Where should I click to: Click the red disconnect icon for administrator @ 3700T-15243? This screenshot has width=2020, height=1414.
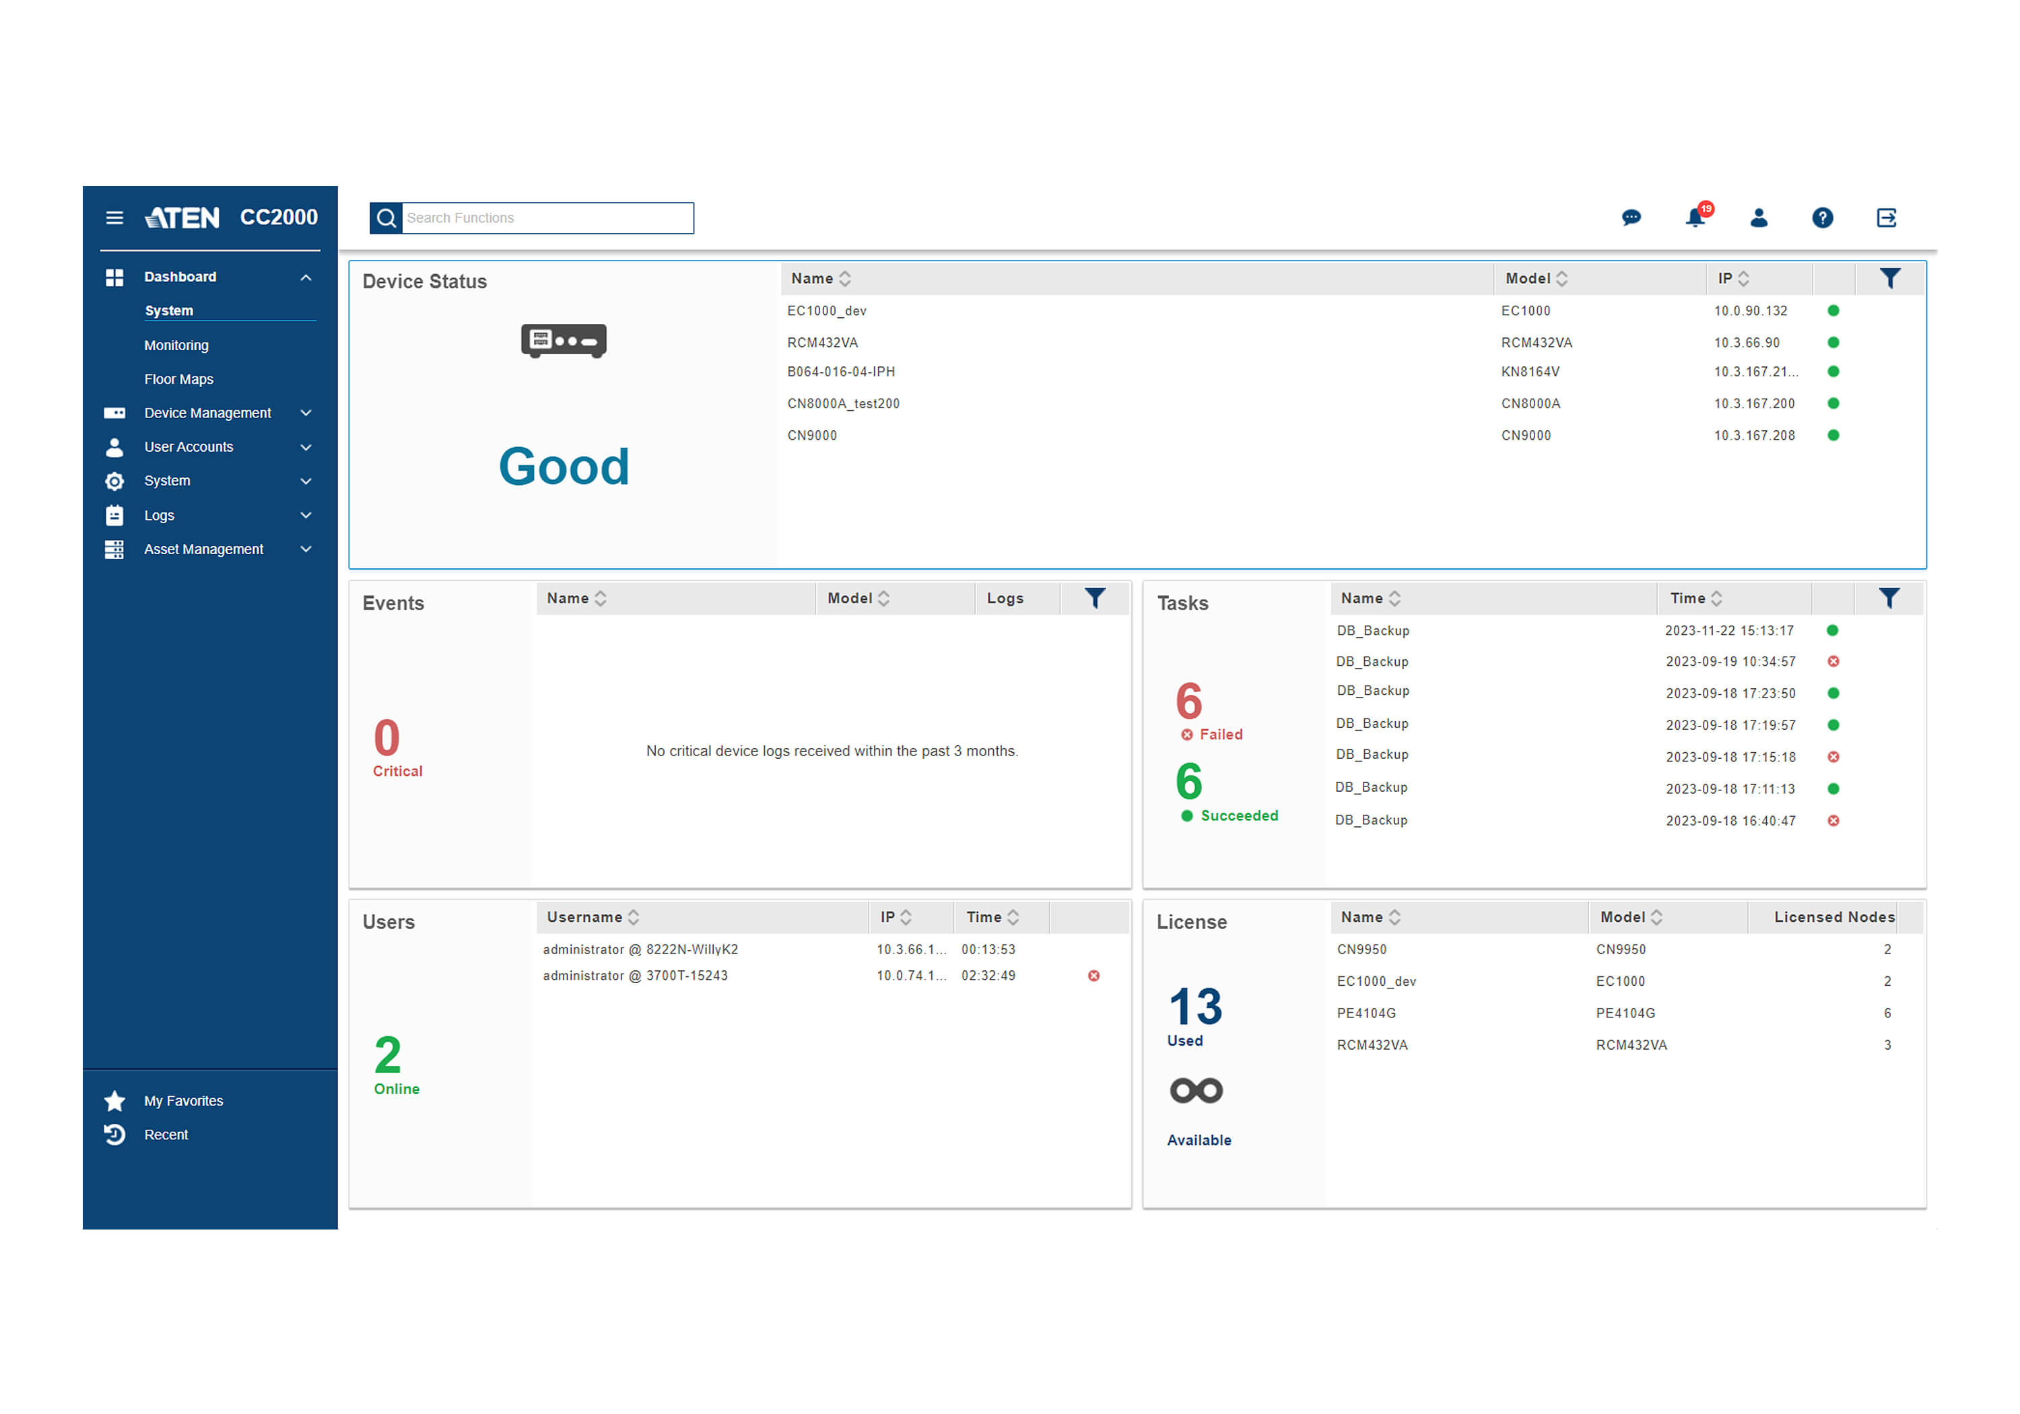pos(1093,976)
